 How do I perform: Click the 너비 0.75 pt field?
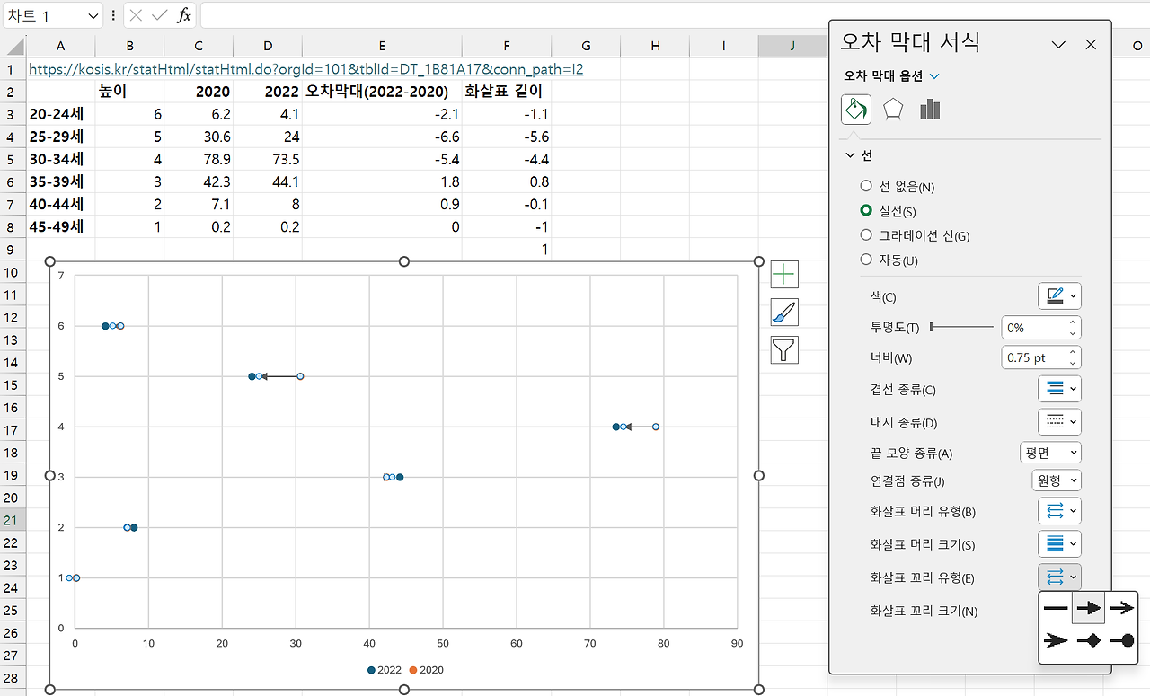1034,357
